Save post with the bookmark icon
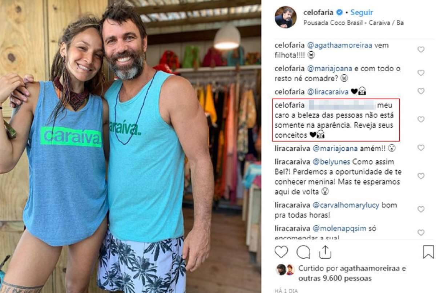The image size is (436, 293). pos(428,252)
